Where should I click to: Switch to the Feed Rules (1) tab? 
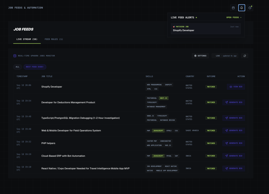coord(54,39)
